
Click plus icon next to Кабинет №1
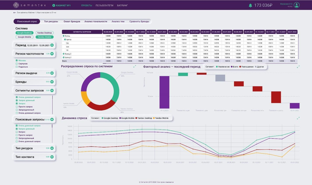[54, 5]
